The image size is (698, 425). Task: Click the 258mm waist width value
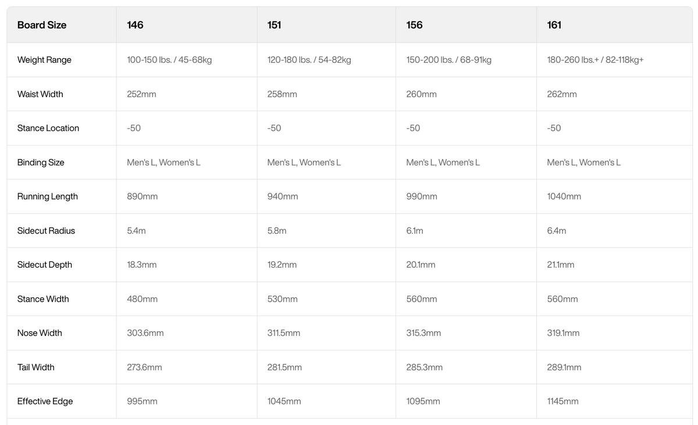(282, 94)
